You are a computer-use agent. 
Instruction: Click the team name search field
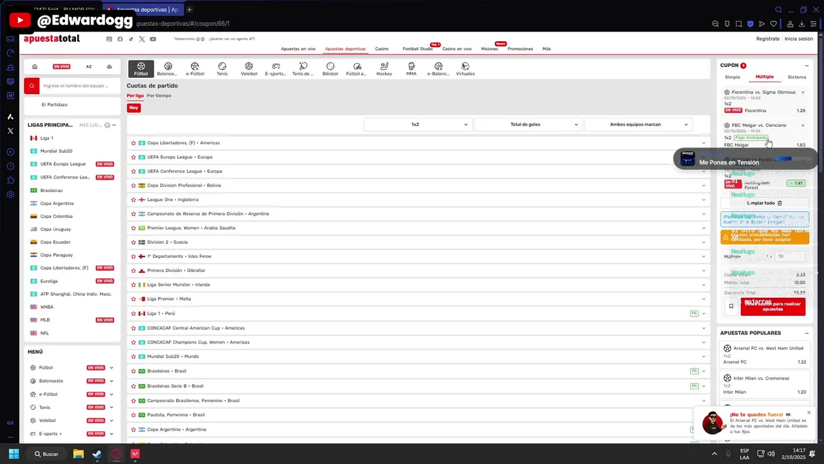tap(79, 86)
